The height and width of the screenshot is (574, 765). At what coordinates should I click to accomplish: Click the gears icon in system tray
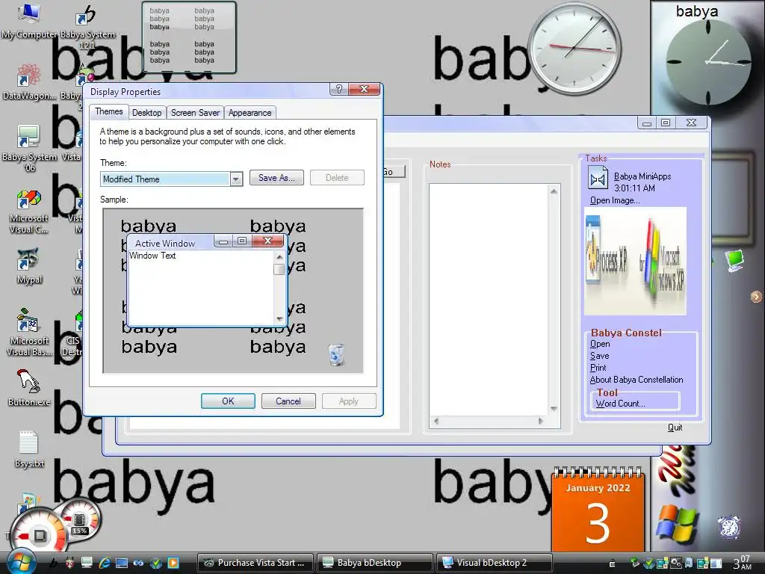point(675,563)
